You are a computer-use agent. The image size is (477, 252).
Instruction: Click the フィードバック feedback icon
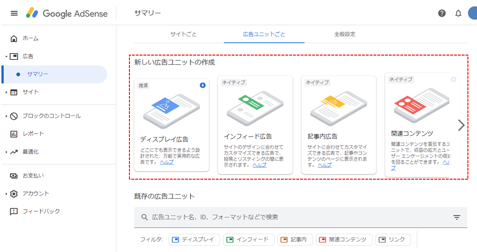click(x=14, y=212)
